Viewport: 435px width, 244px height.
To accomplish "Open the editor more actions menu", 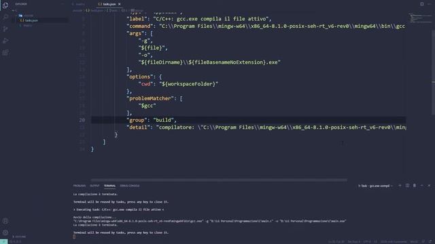I will coord(429,4).
